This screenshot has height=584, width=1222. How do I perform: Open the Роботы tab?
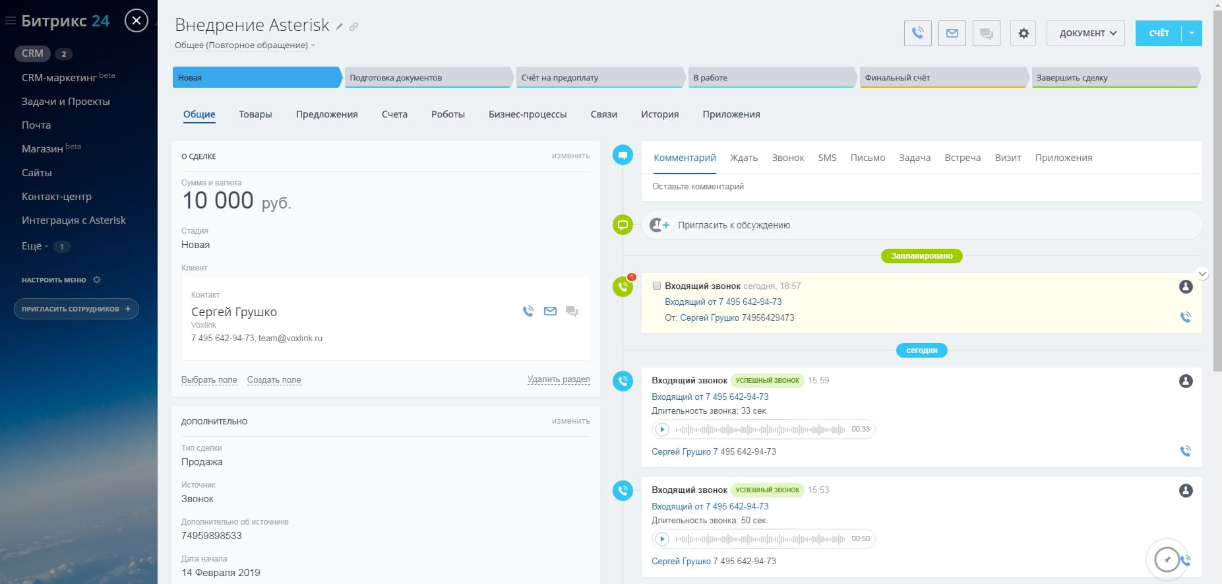tap(448, 114)
